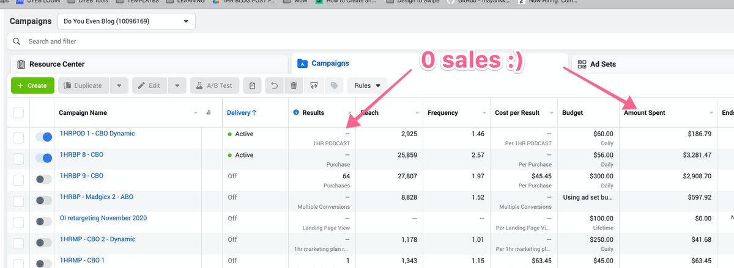This screenshot has width=734, height=268.
Task: Click the tag label icon
Action: tap(334, 85)
